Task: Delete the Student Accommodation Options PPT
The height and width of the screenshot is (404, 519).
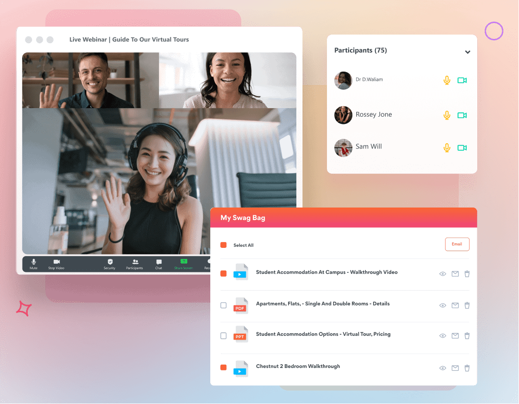Action: (x=467, y=336)
